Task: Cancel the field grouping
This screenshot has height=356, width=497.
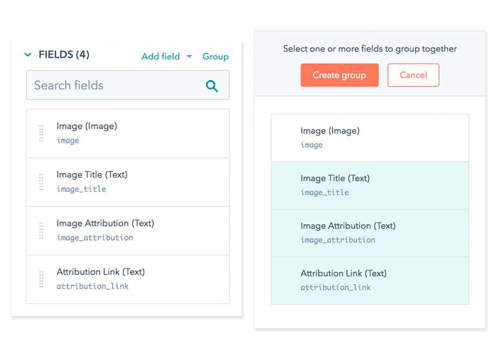Action: click(x=414, y=75)
